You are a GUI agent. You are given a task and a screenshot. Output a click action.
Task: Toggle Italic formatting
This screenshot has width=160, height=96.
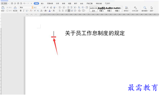pos(24,11)
